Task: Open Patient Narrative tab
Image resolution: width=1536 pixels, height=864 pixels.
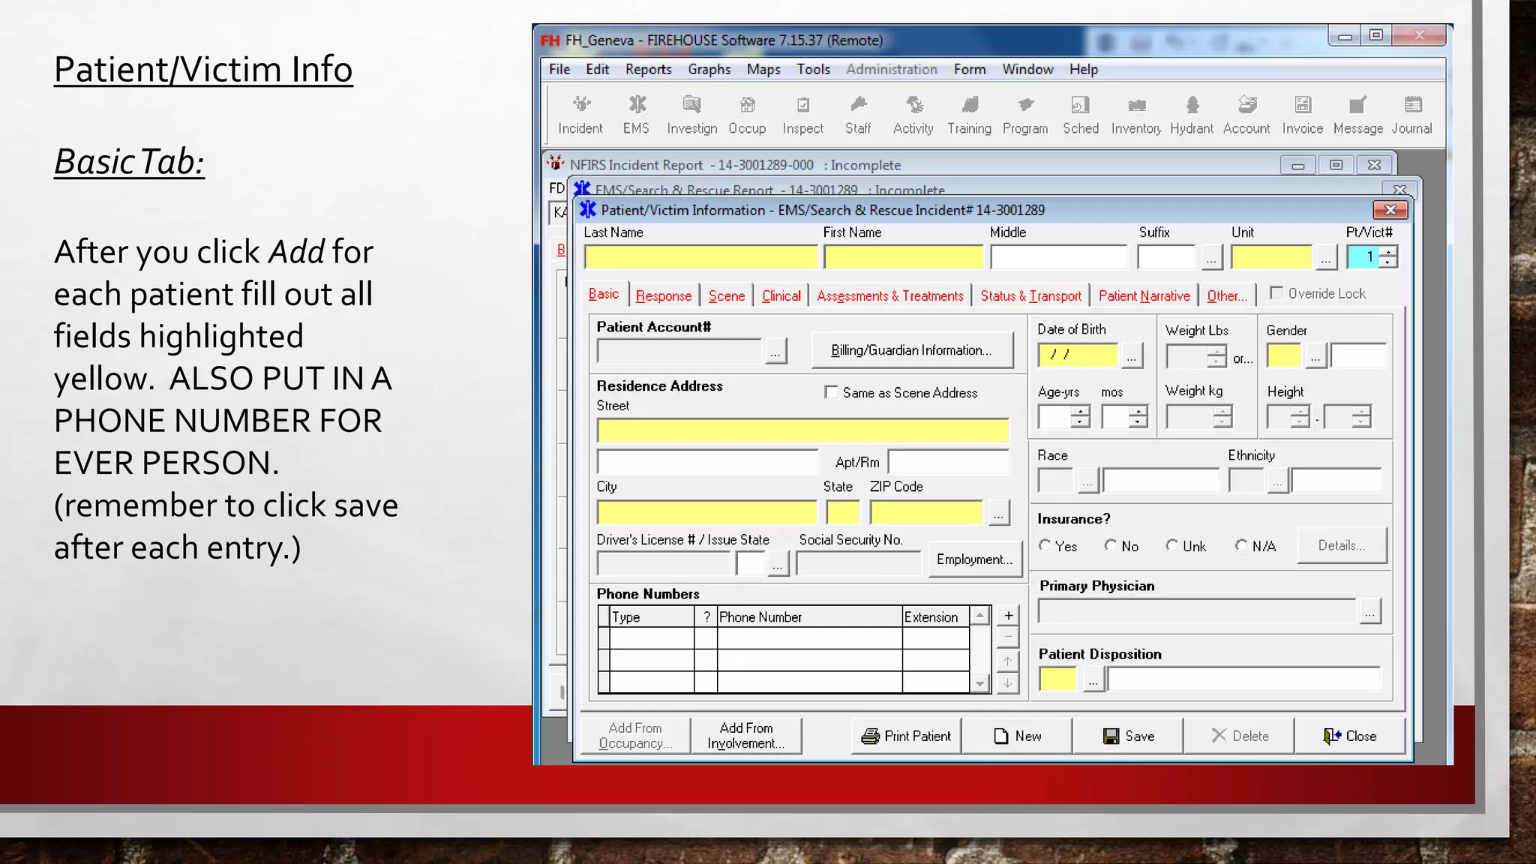Action: (x=1144, y=295)
